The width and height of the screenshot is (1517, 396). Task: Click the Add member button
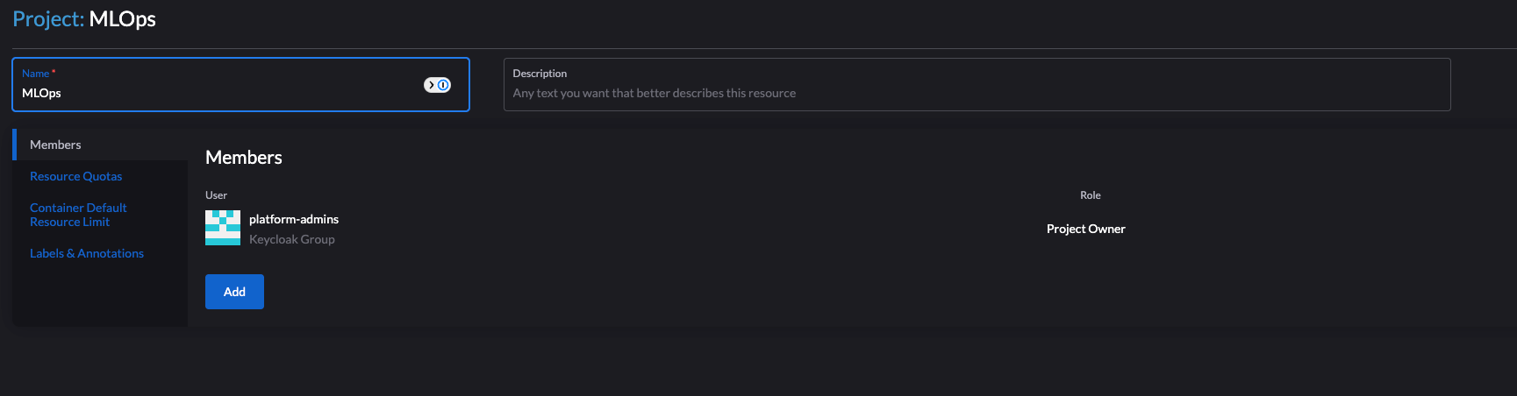pos(234,292)
